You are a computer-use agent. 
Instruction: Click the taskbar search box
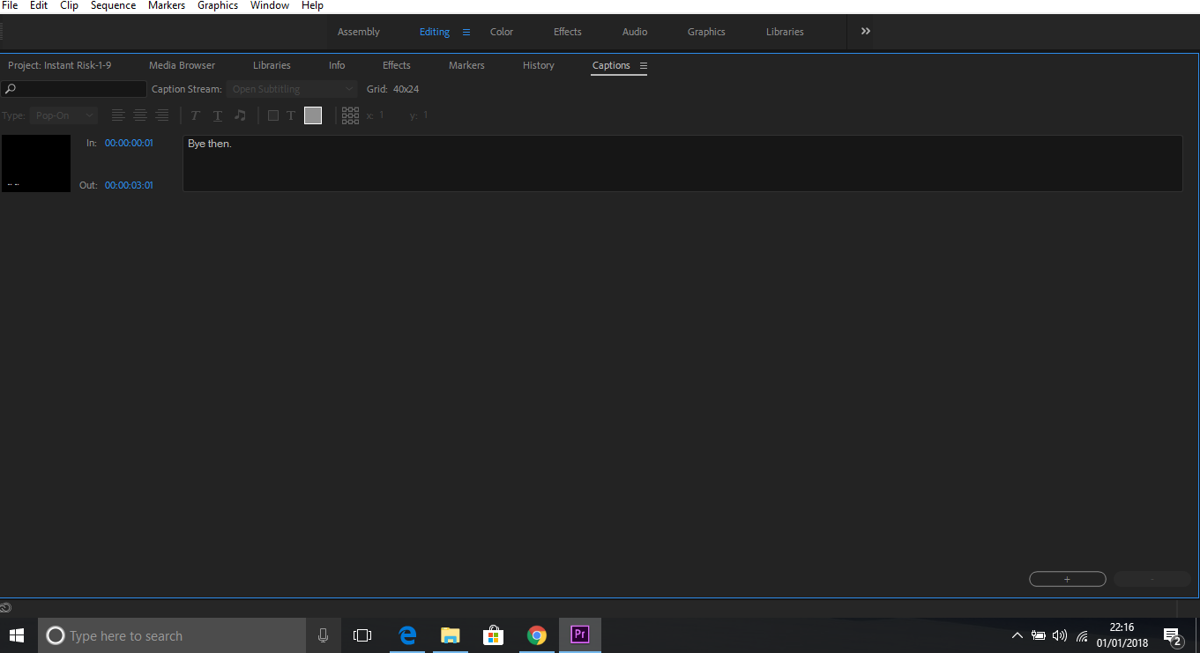pos(172,635)
